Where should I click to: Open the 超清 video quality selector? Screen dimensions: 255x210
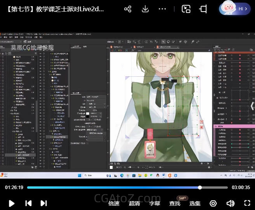point(134,203)
